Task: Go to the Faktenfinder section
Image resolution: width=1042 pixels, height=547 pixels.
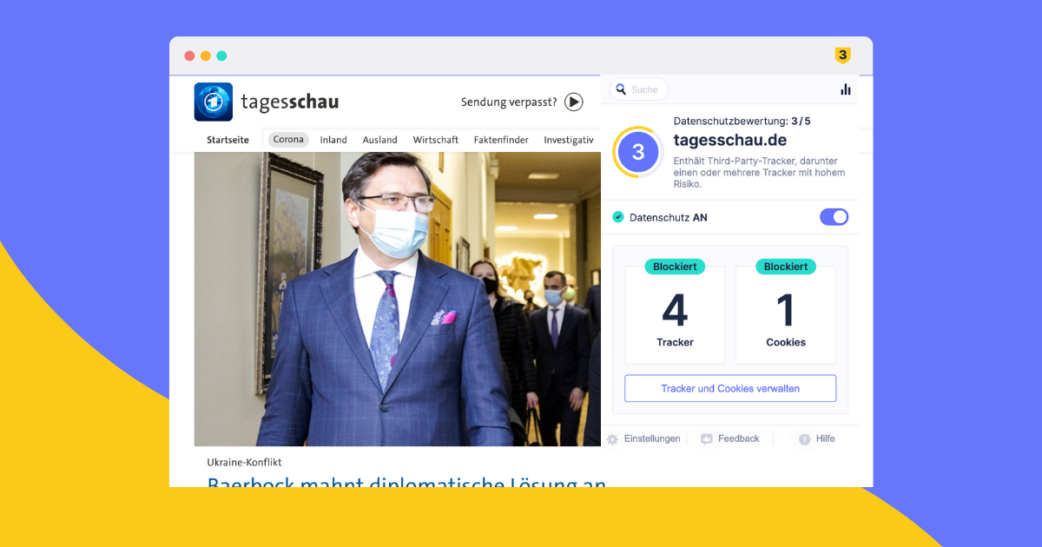Action: [501, 140]
